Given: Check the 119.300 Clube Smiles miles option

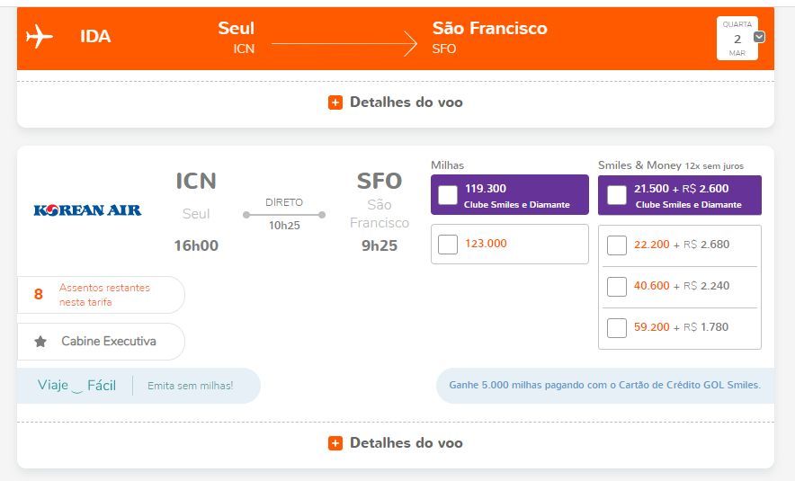Looking at the screenshot, I should (x=448, y=195).
